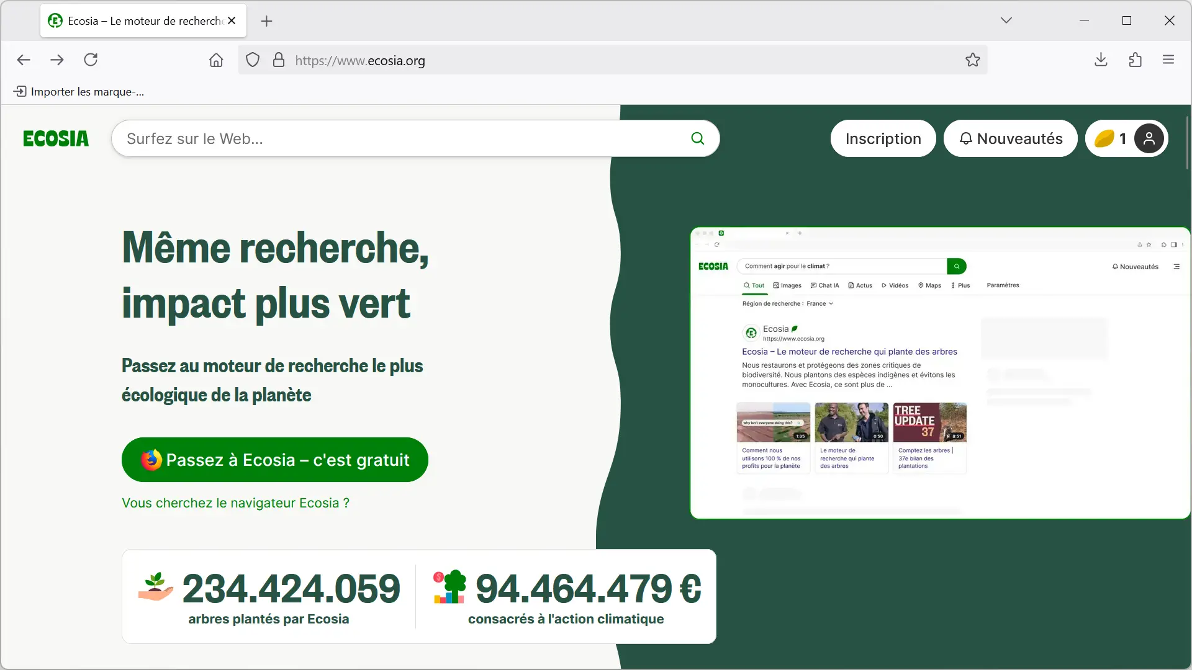Open Paramètres in the preview

coord(1003,285)
